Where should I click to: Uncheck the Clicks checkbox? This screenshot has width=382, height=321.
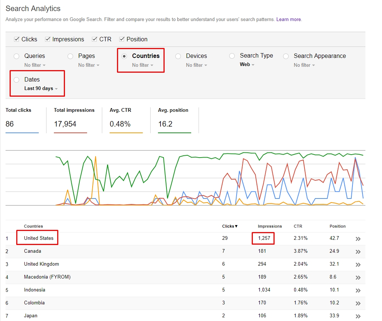[17, 39]
